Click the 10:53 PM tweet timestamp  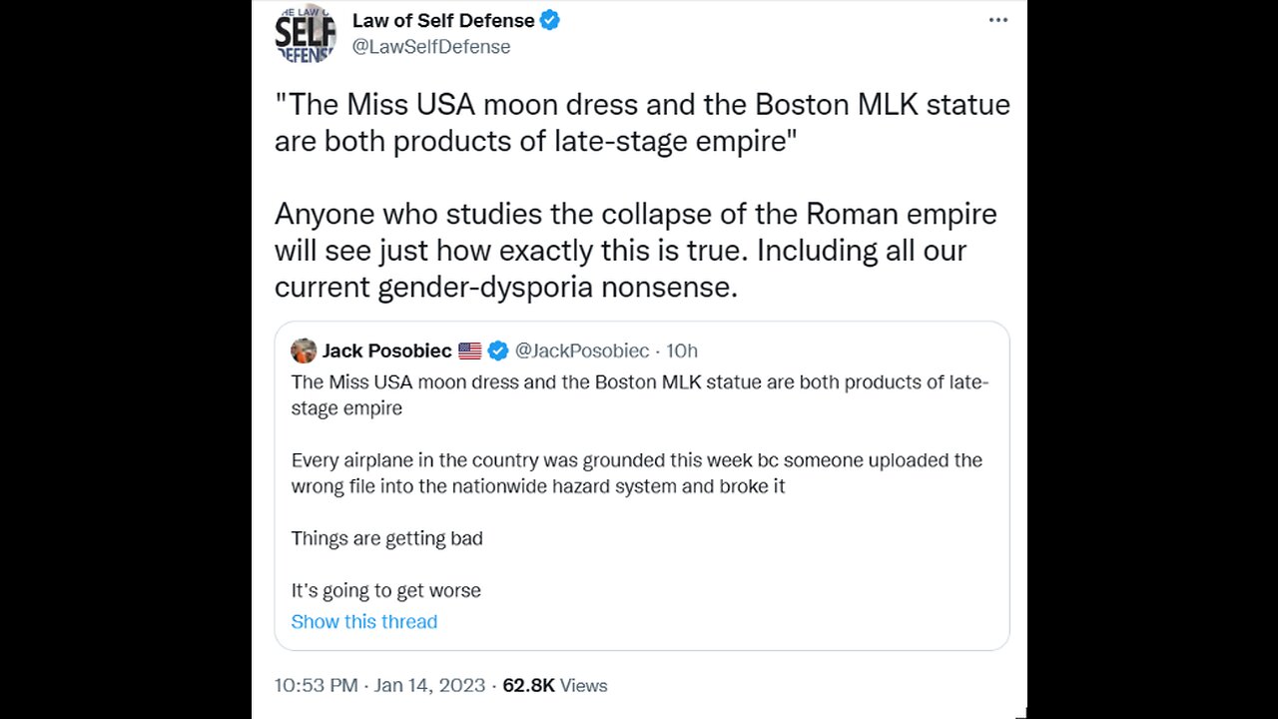[x=317, y=685]
